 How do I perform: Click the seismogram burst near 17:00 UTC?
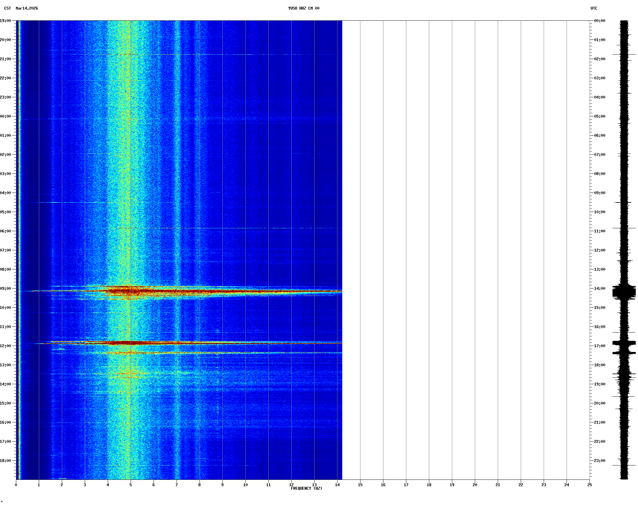click(x=624, y=343)
